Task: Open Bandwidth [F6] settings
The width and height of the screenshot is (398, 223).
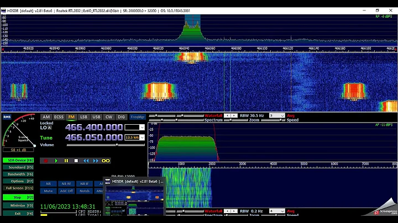Action: click(x=18, y=174)
